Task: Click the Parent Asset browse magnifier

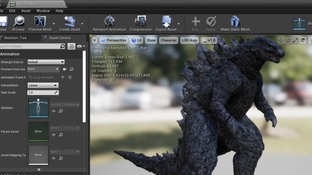Action: (x=61, y=135)
